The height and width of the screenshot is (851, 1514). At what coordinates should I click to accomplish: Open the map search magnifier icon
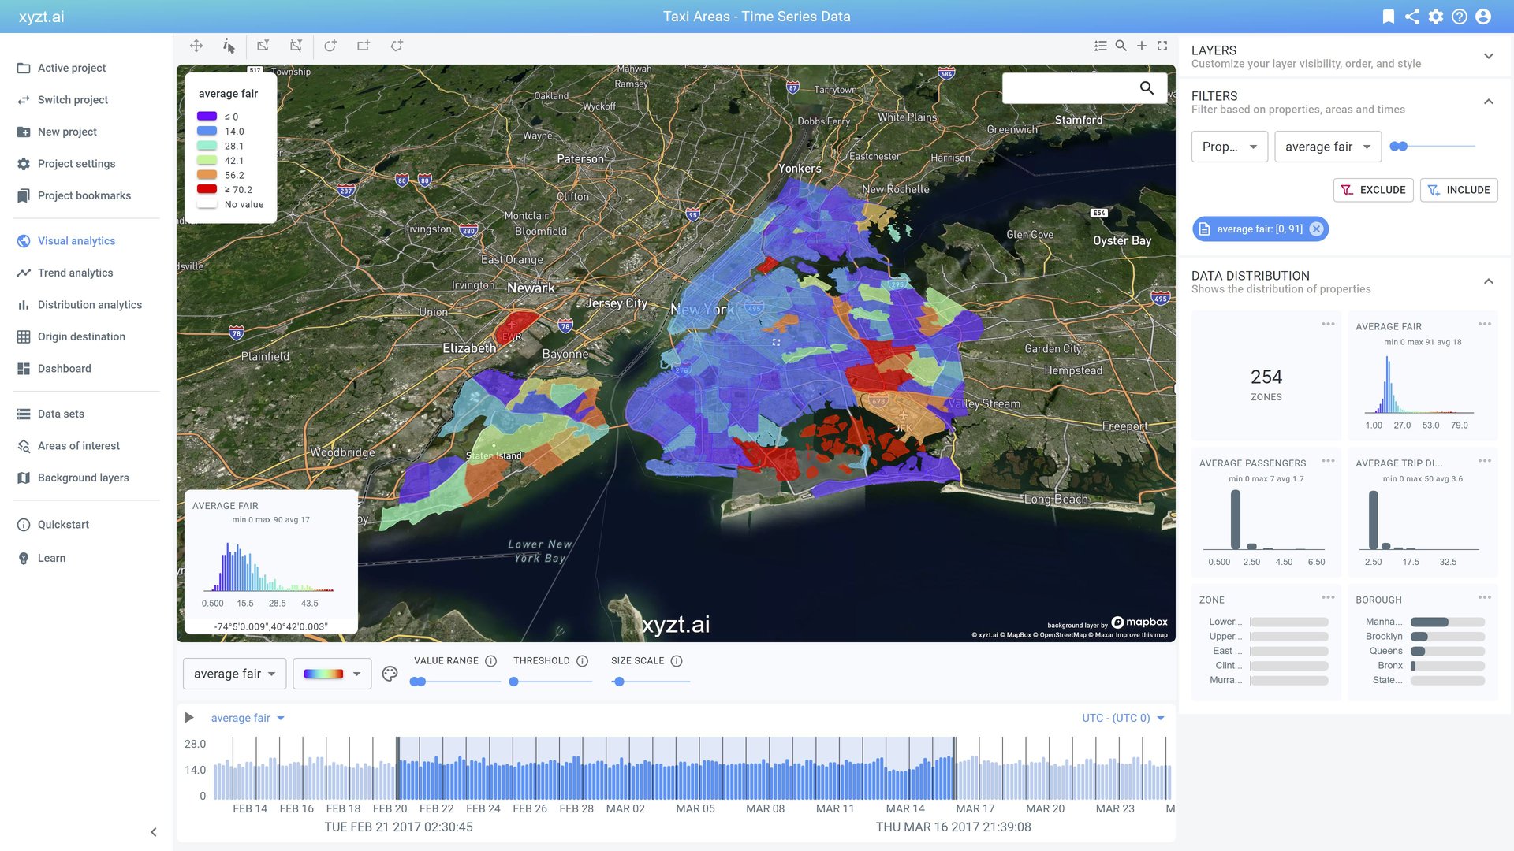tap(1121, 46)
